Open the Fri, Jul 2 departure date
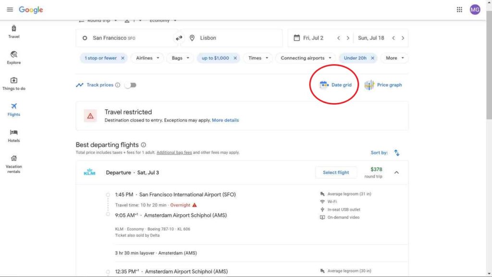Viewport: 492px width, 277px height. 312,38
